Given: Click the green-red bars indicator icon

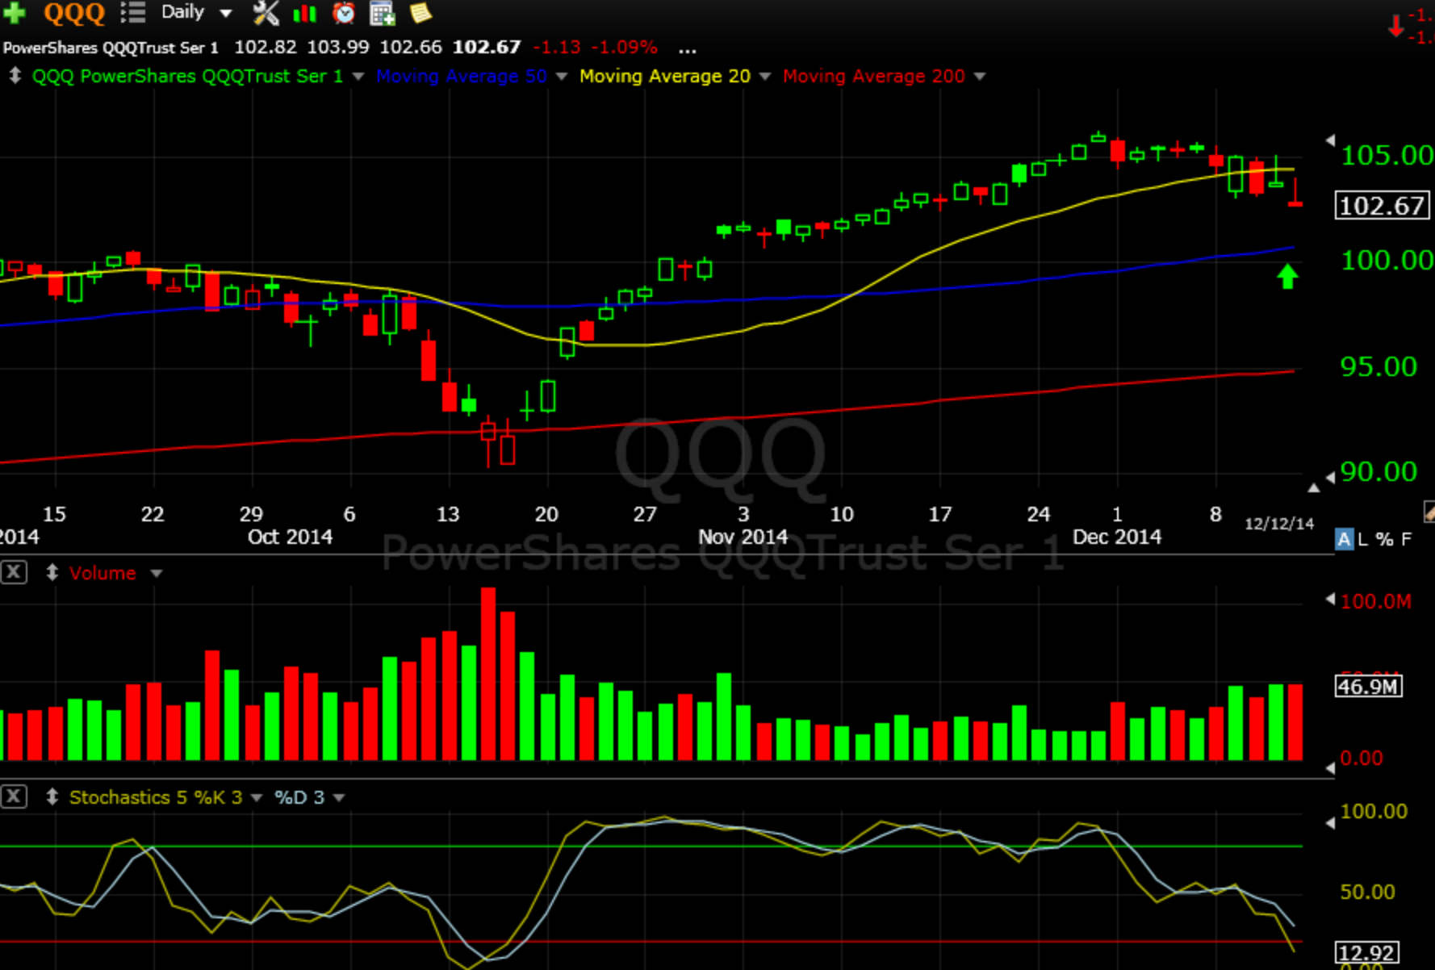Looking at the screenshot, I should click(x=304, y=12).
